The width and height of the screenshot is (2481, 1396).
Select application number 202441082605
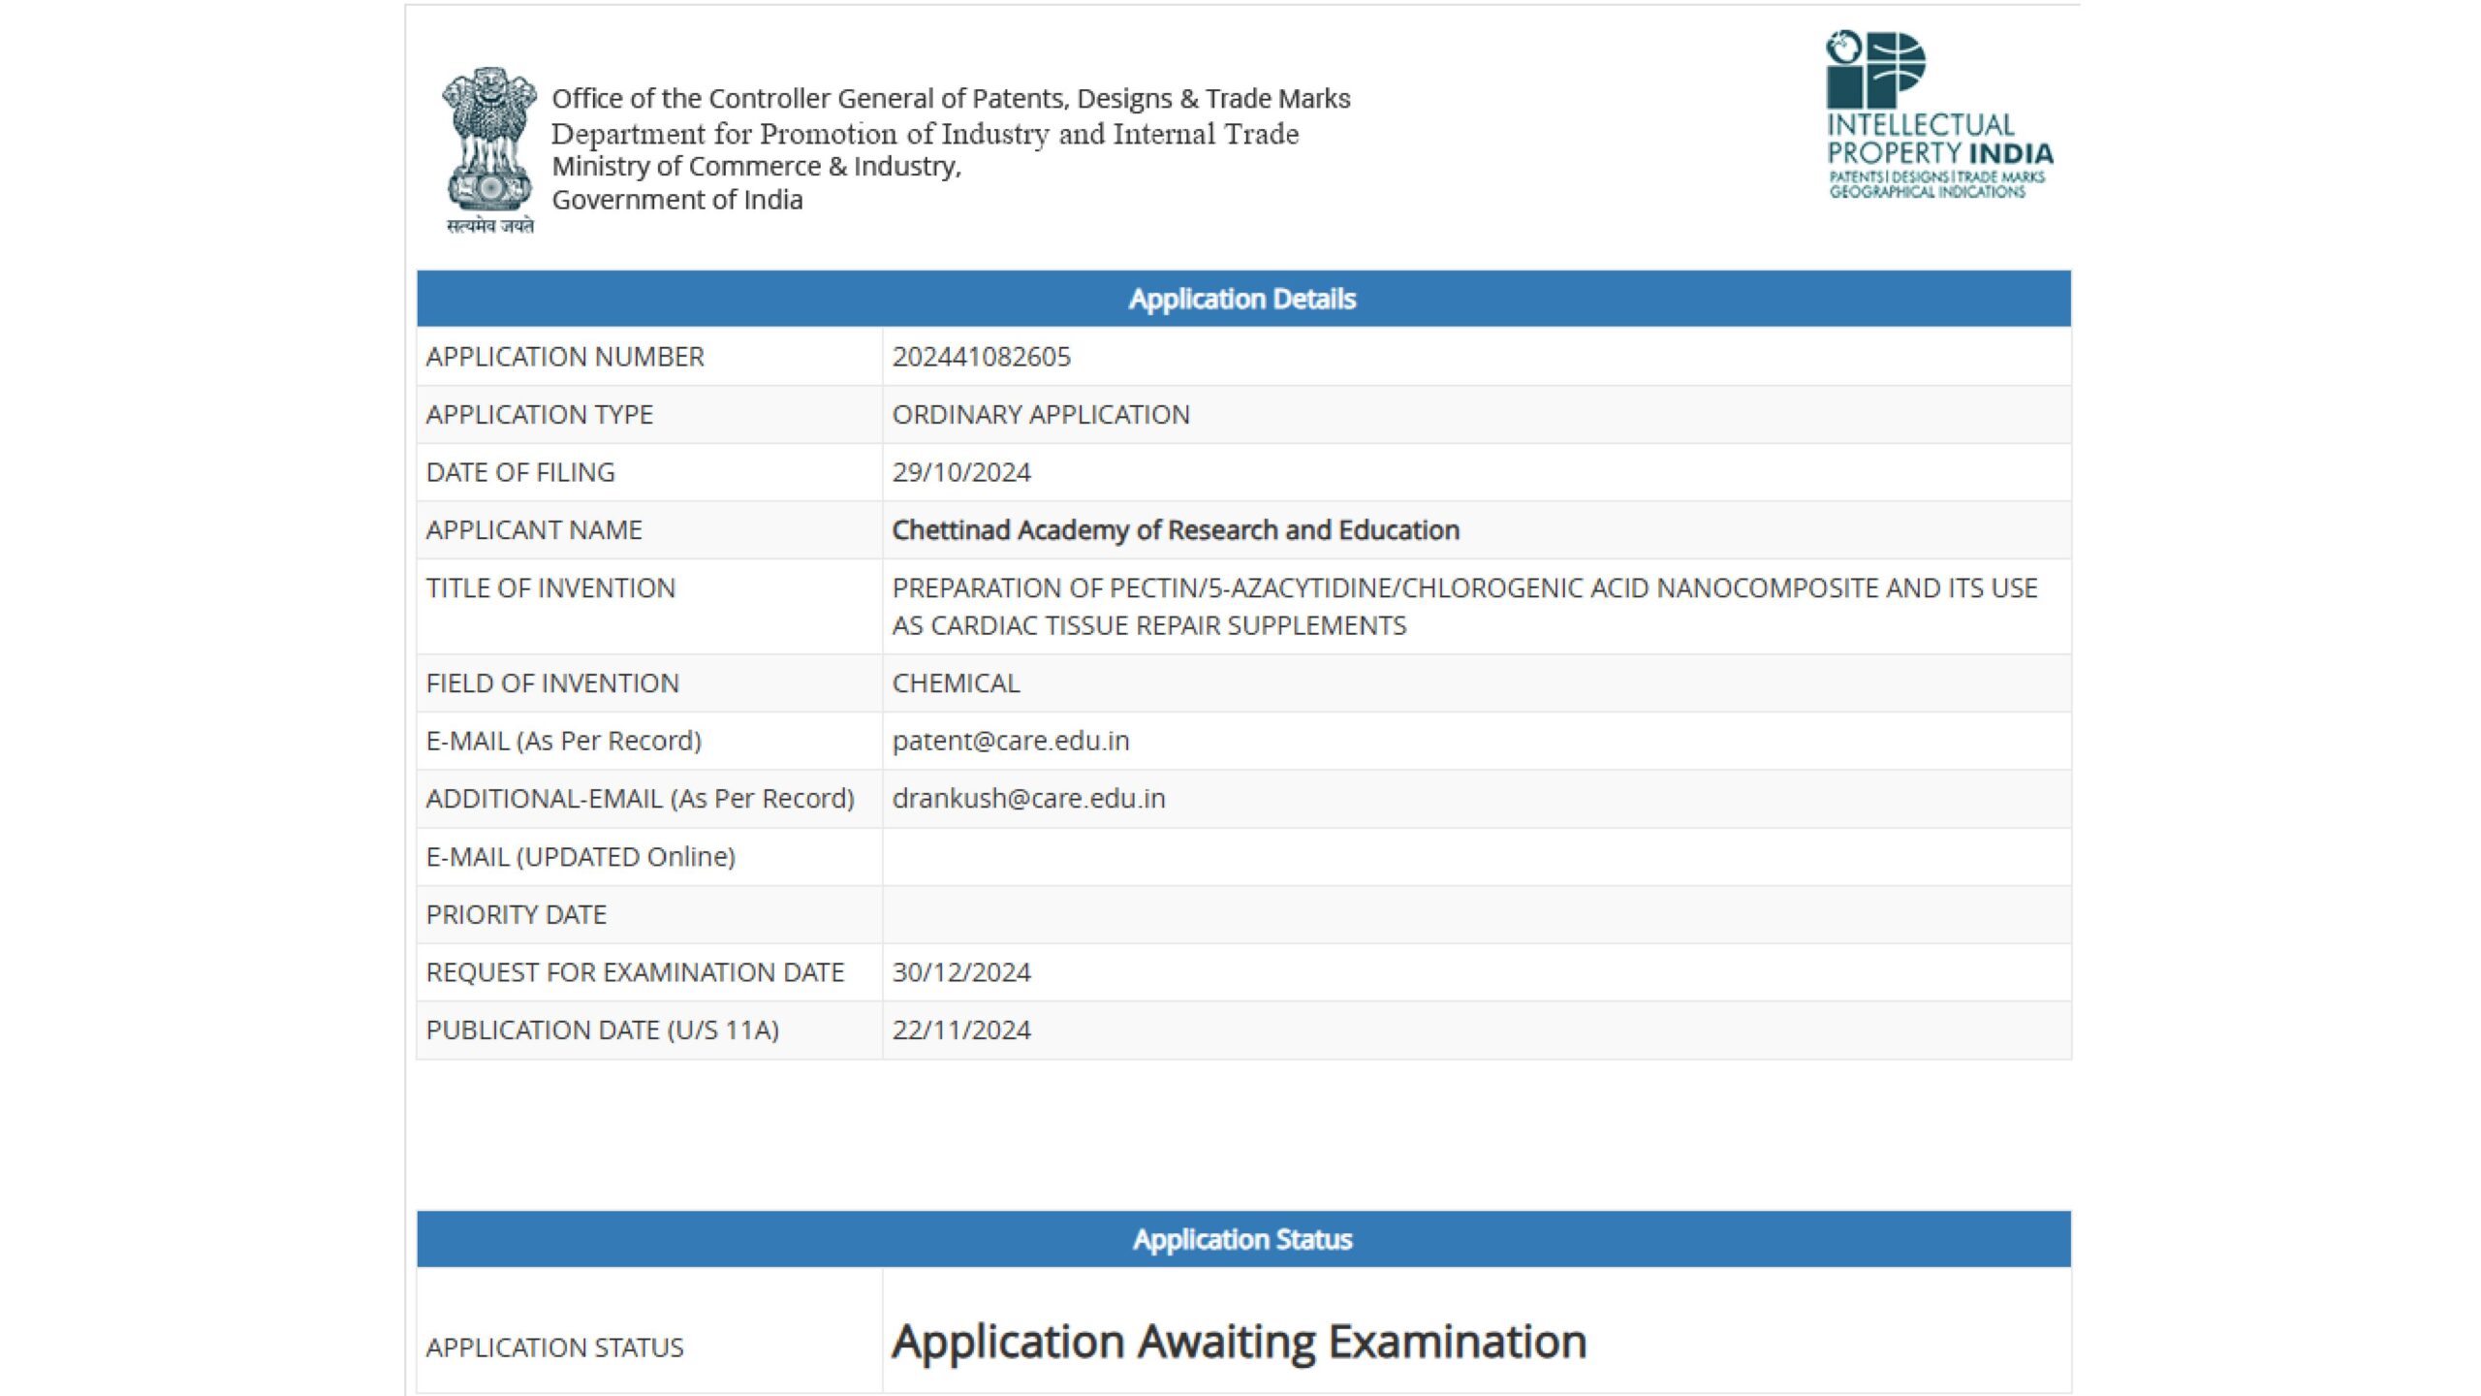[x=981, y=357]
